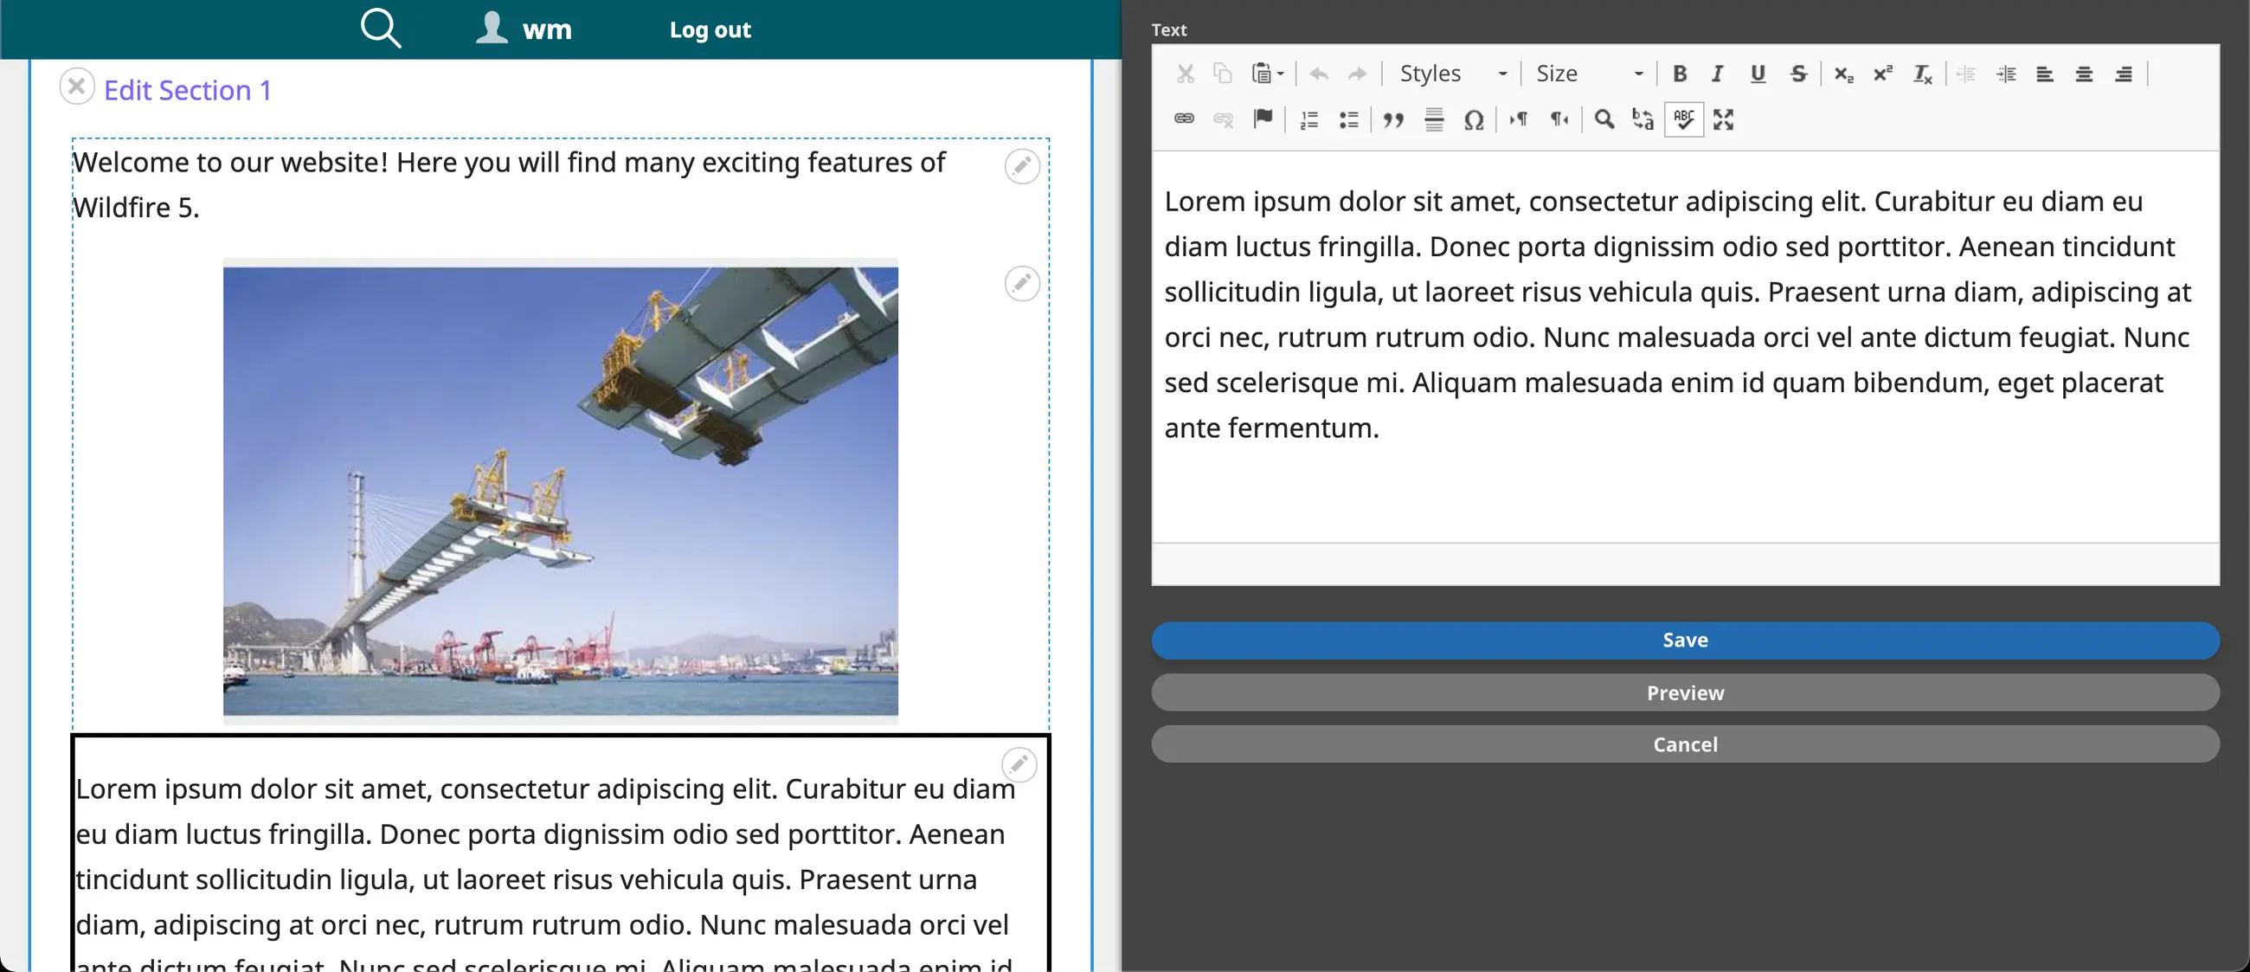
Task: Toggle italic formatting
Action: 1717,74
